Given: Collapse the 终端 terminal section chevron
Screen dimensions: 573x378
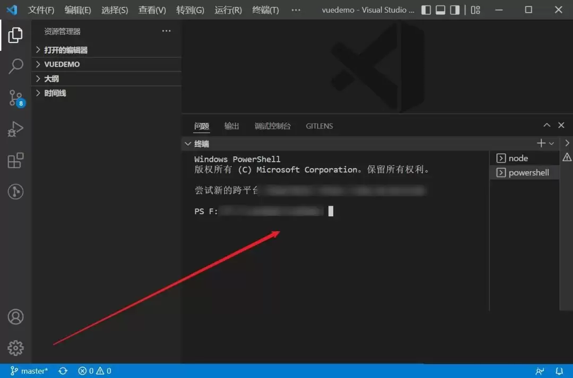Looking at the screenshot, I should tap(188, 144).
